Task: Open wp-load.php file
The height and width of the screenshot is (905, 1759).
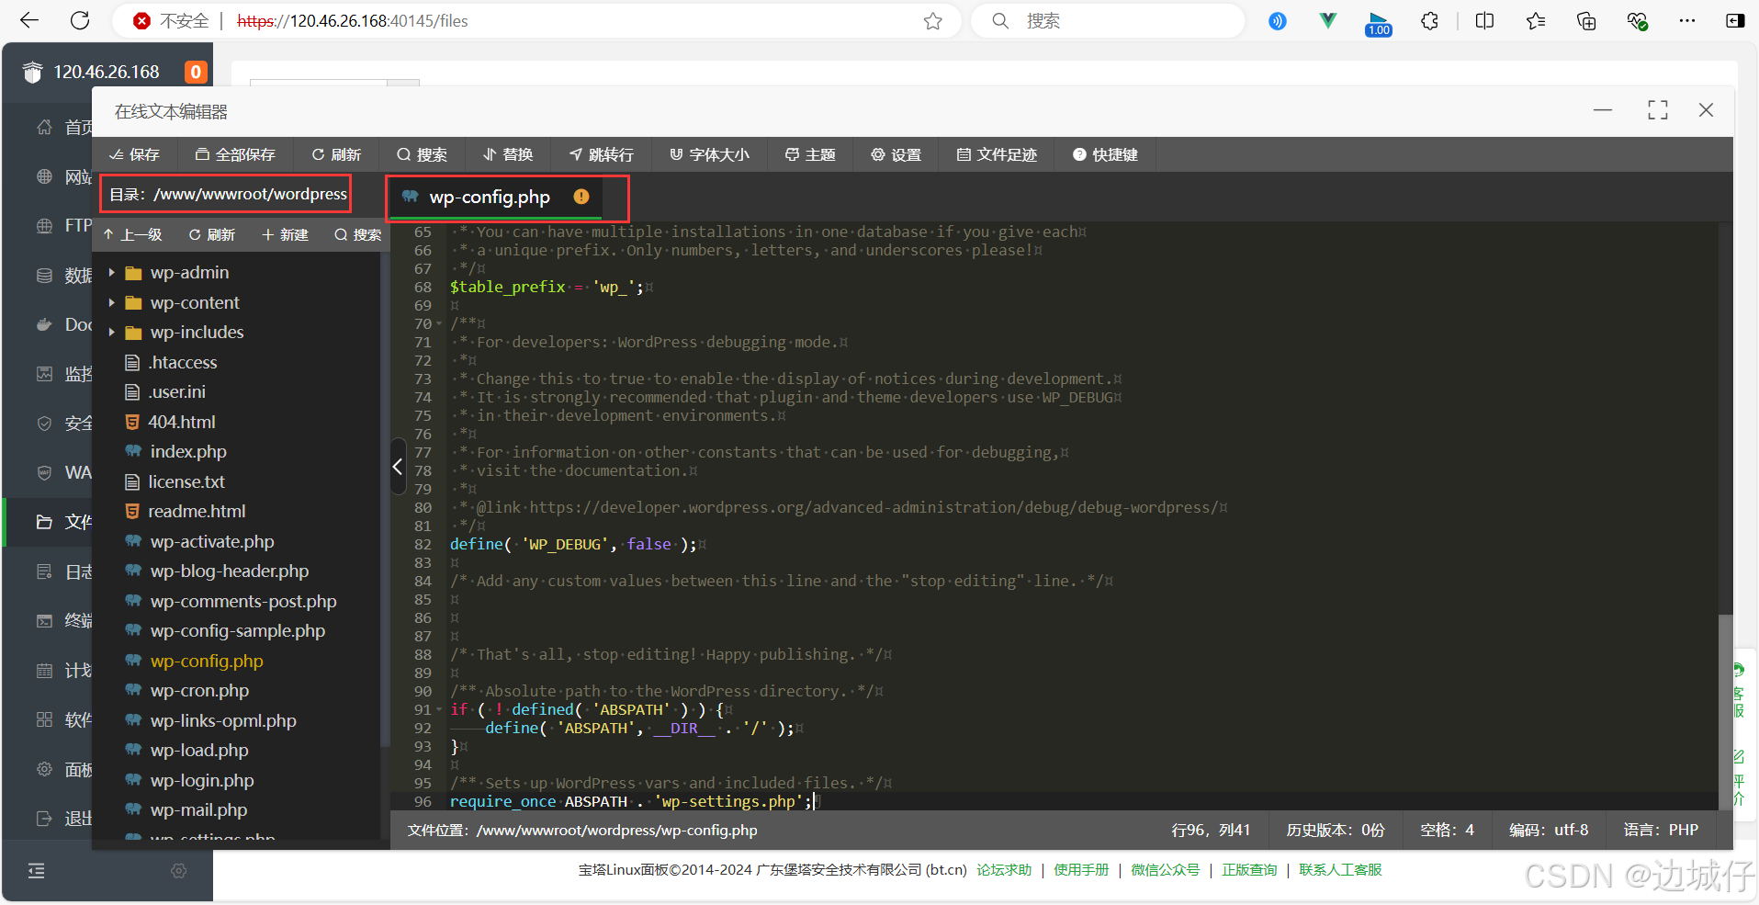Action: click(198, 751)
